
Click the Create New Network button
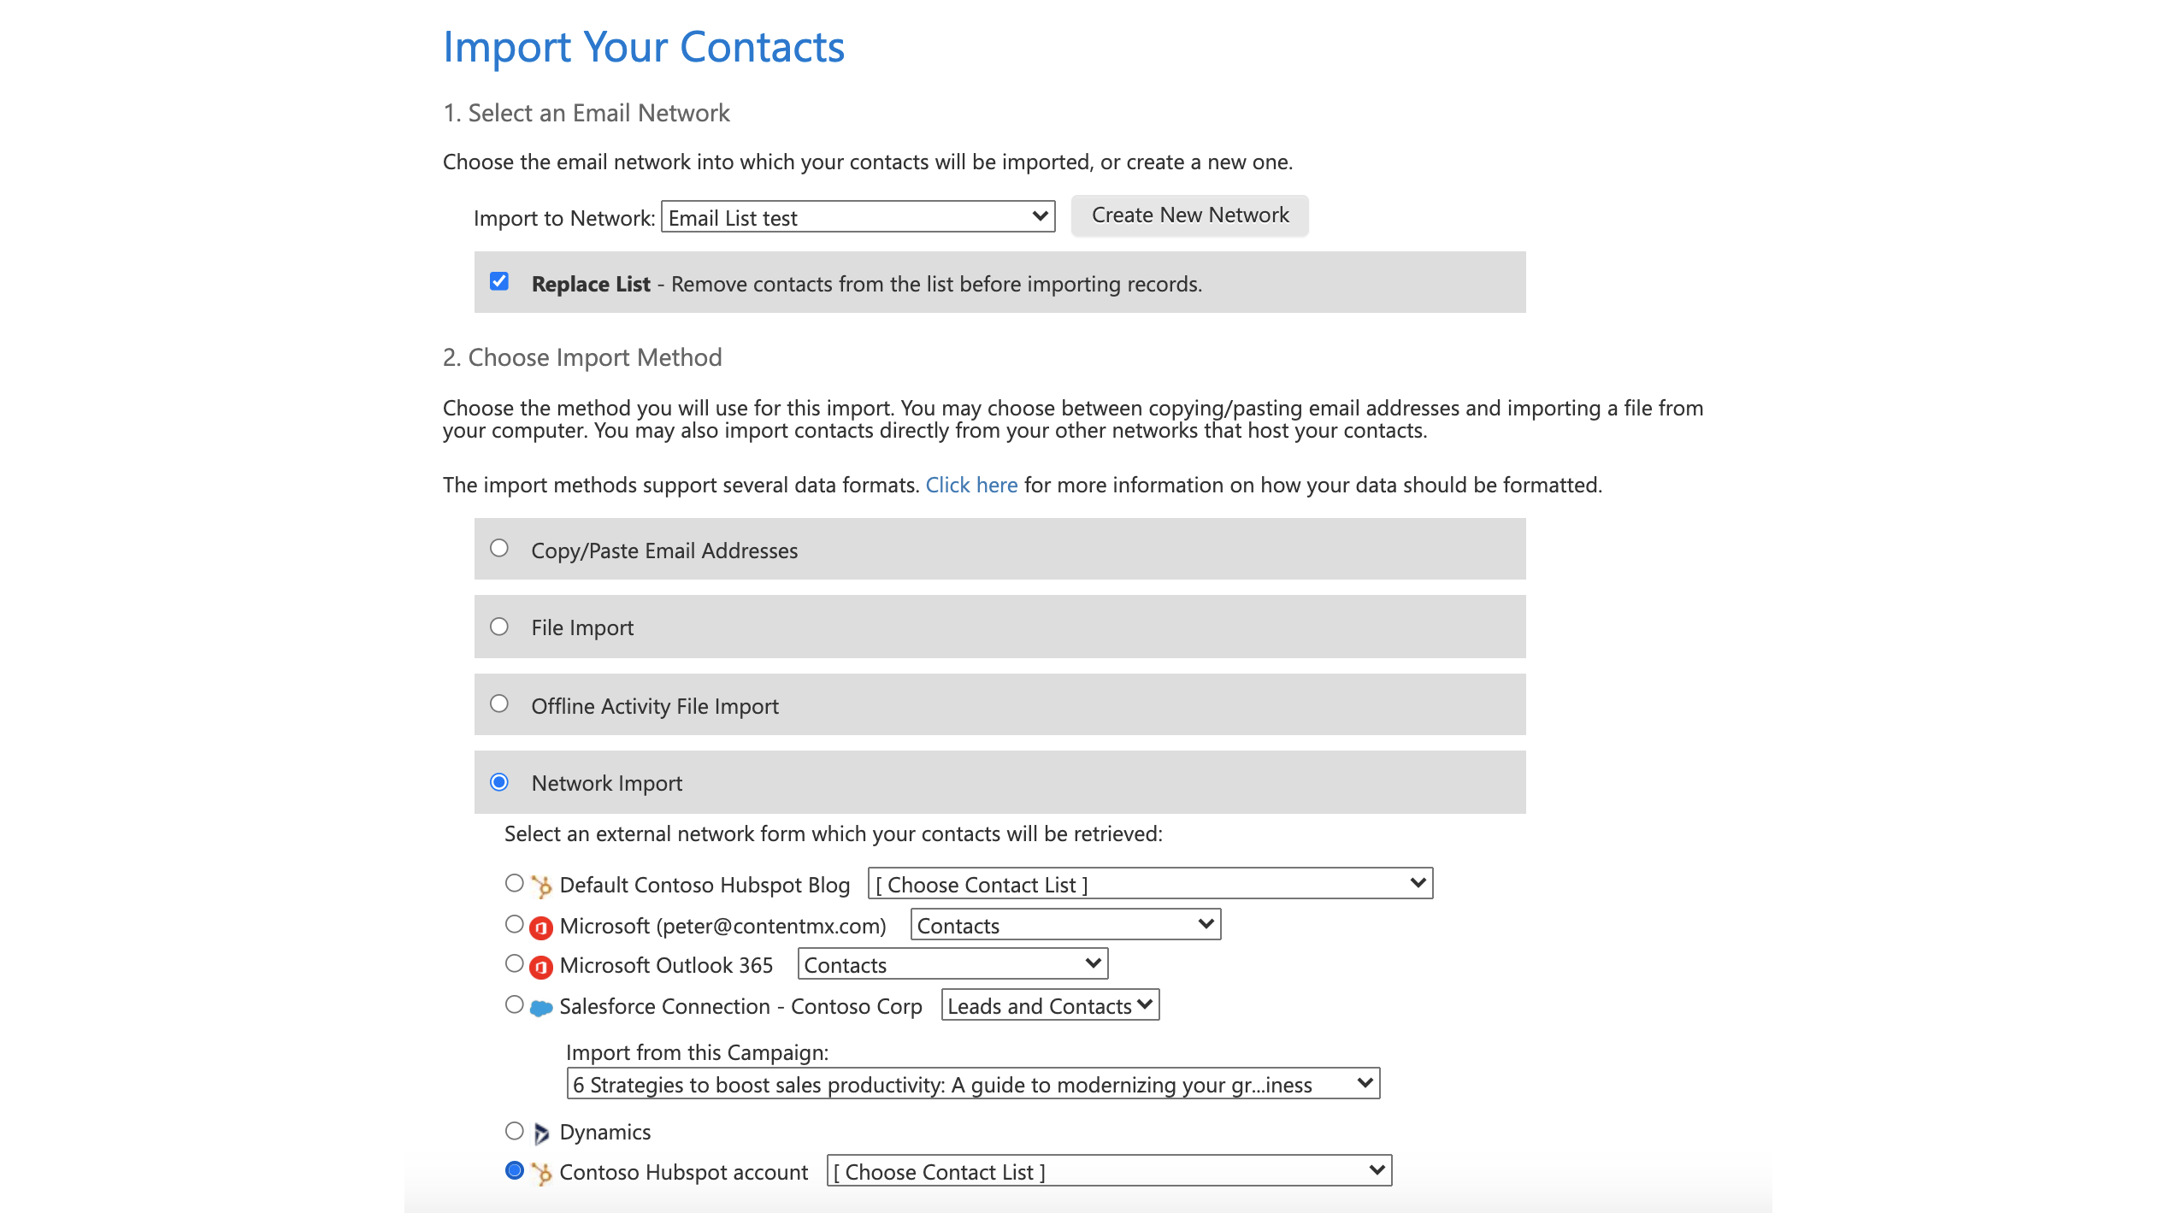(1189, 215)
